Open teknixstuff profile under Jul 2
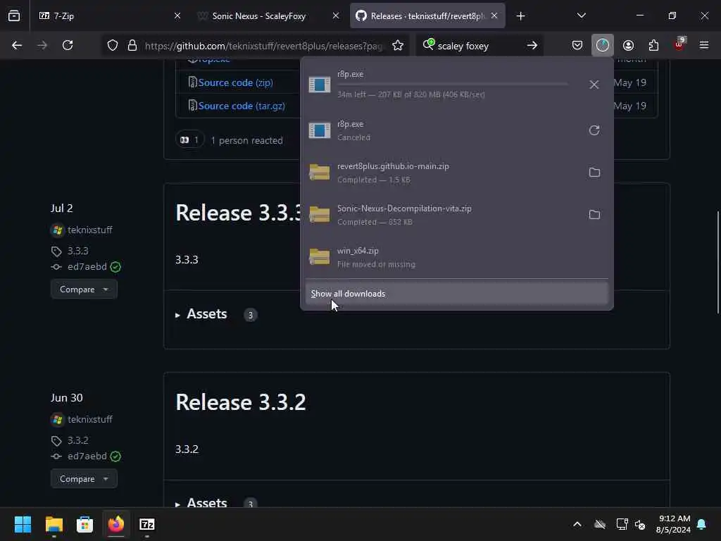721x541 pixels. (x=89, y=230)
